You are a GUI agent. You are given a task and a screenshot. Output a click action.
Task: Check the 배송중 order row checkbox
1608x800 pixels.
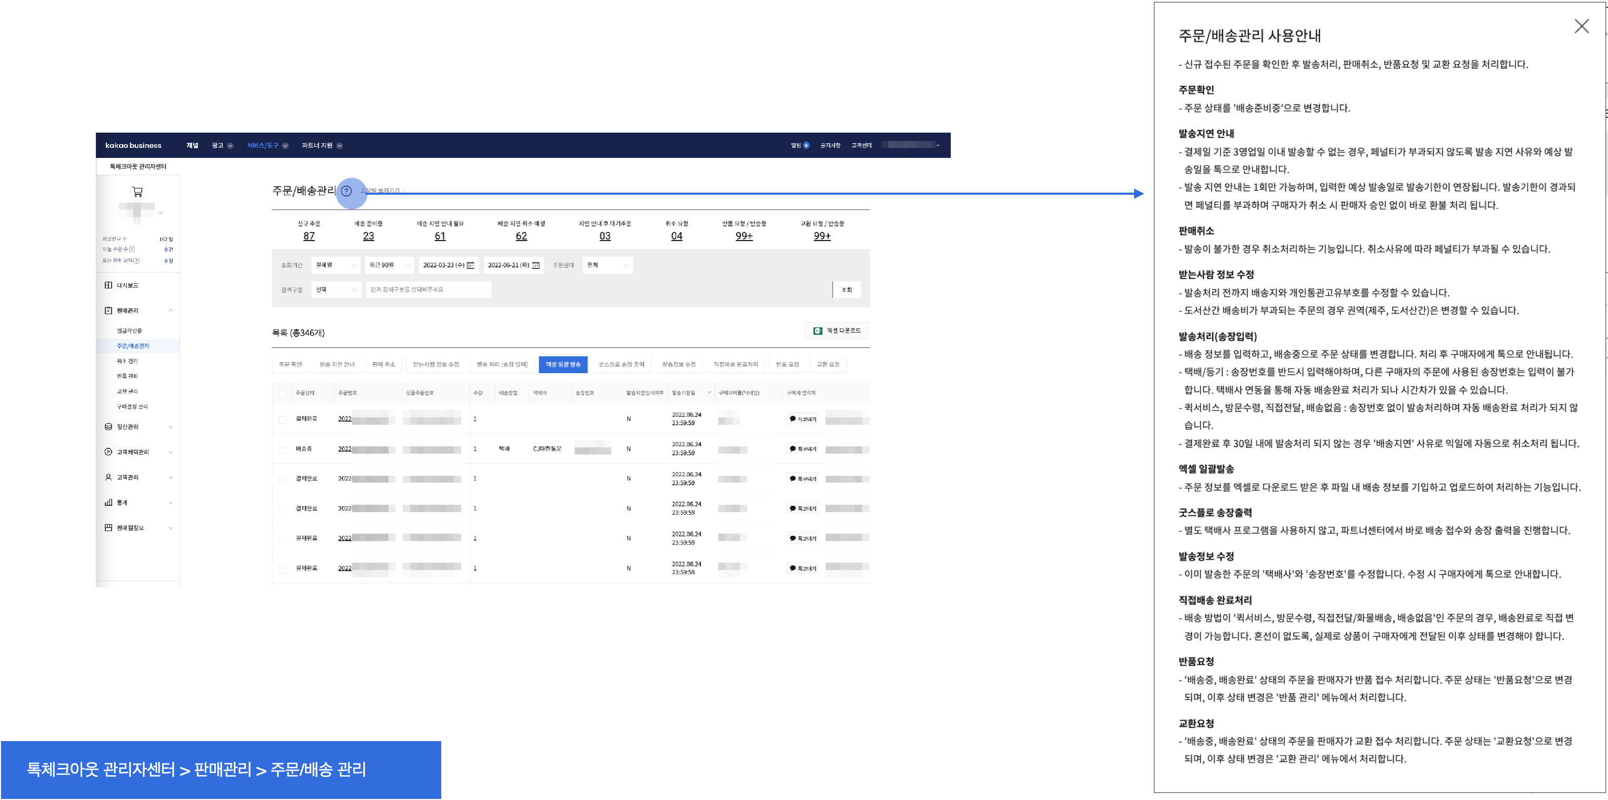click(283, 450)
